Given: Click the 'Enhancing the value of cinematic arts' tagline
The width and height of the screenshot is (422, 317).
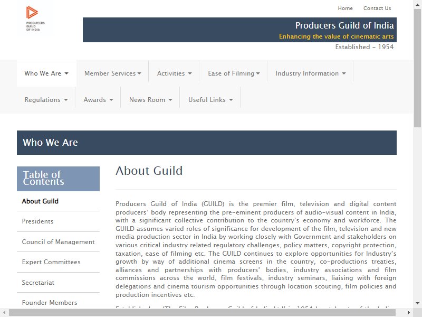Looking at the screenshot, I should coord(336,36).
